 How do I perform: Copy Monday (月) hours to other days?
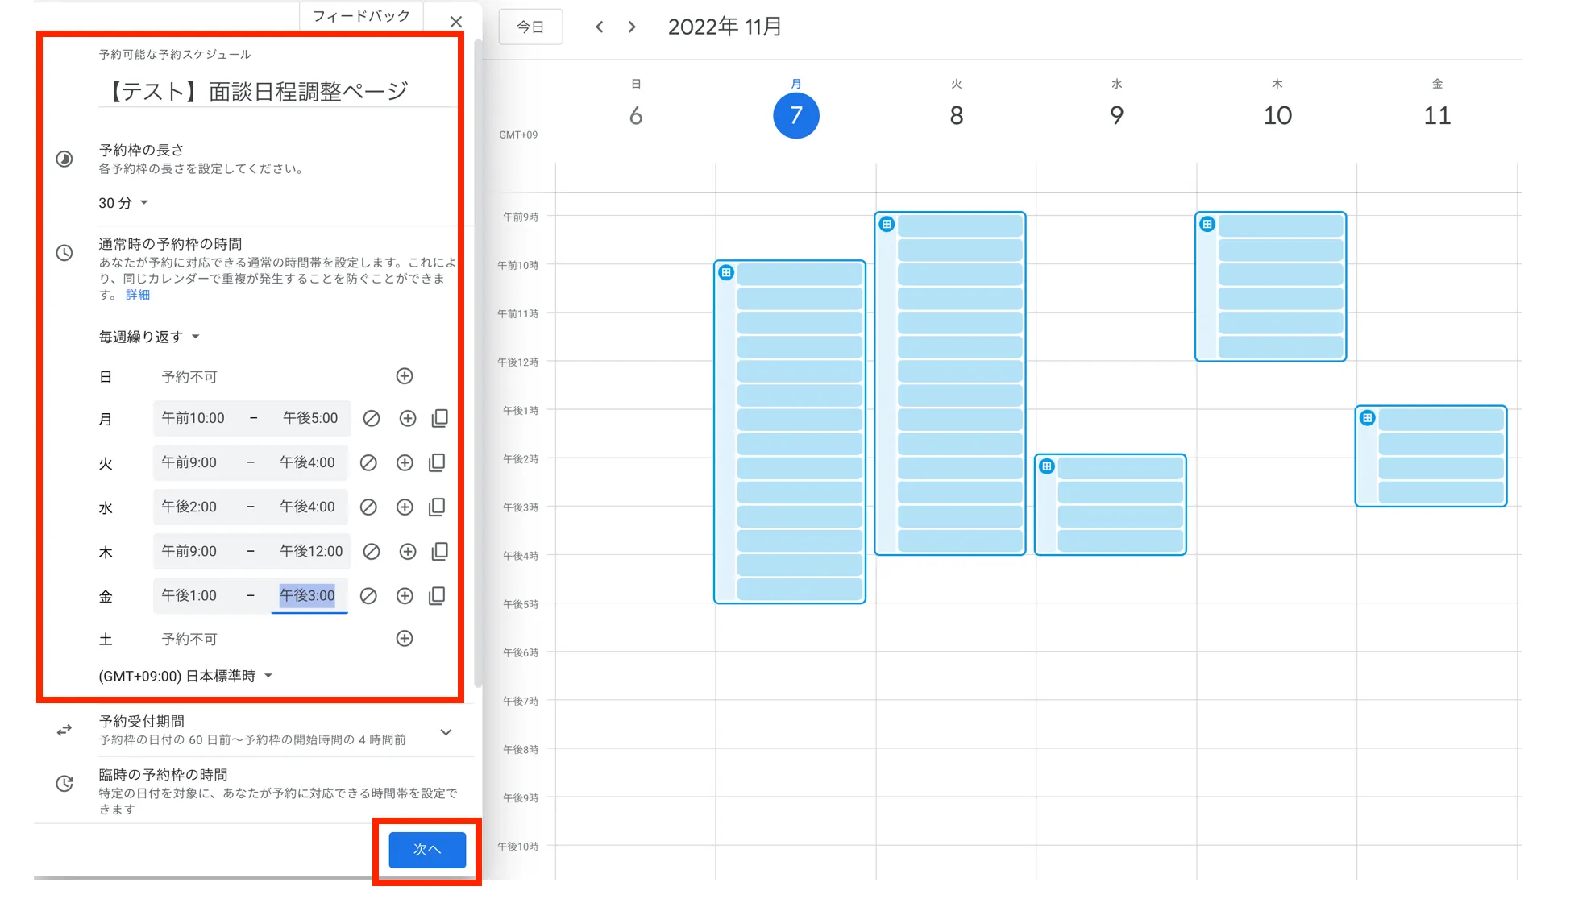pos(440,418)
